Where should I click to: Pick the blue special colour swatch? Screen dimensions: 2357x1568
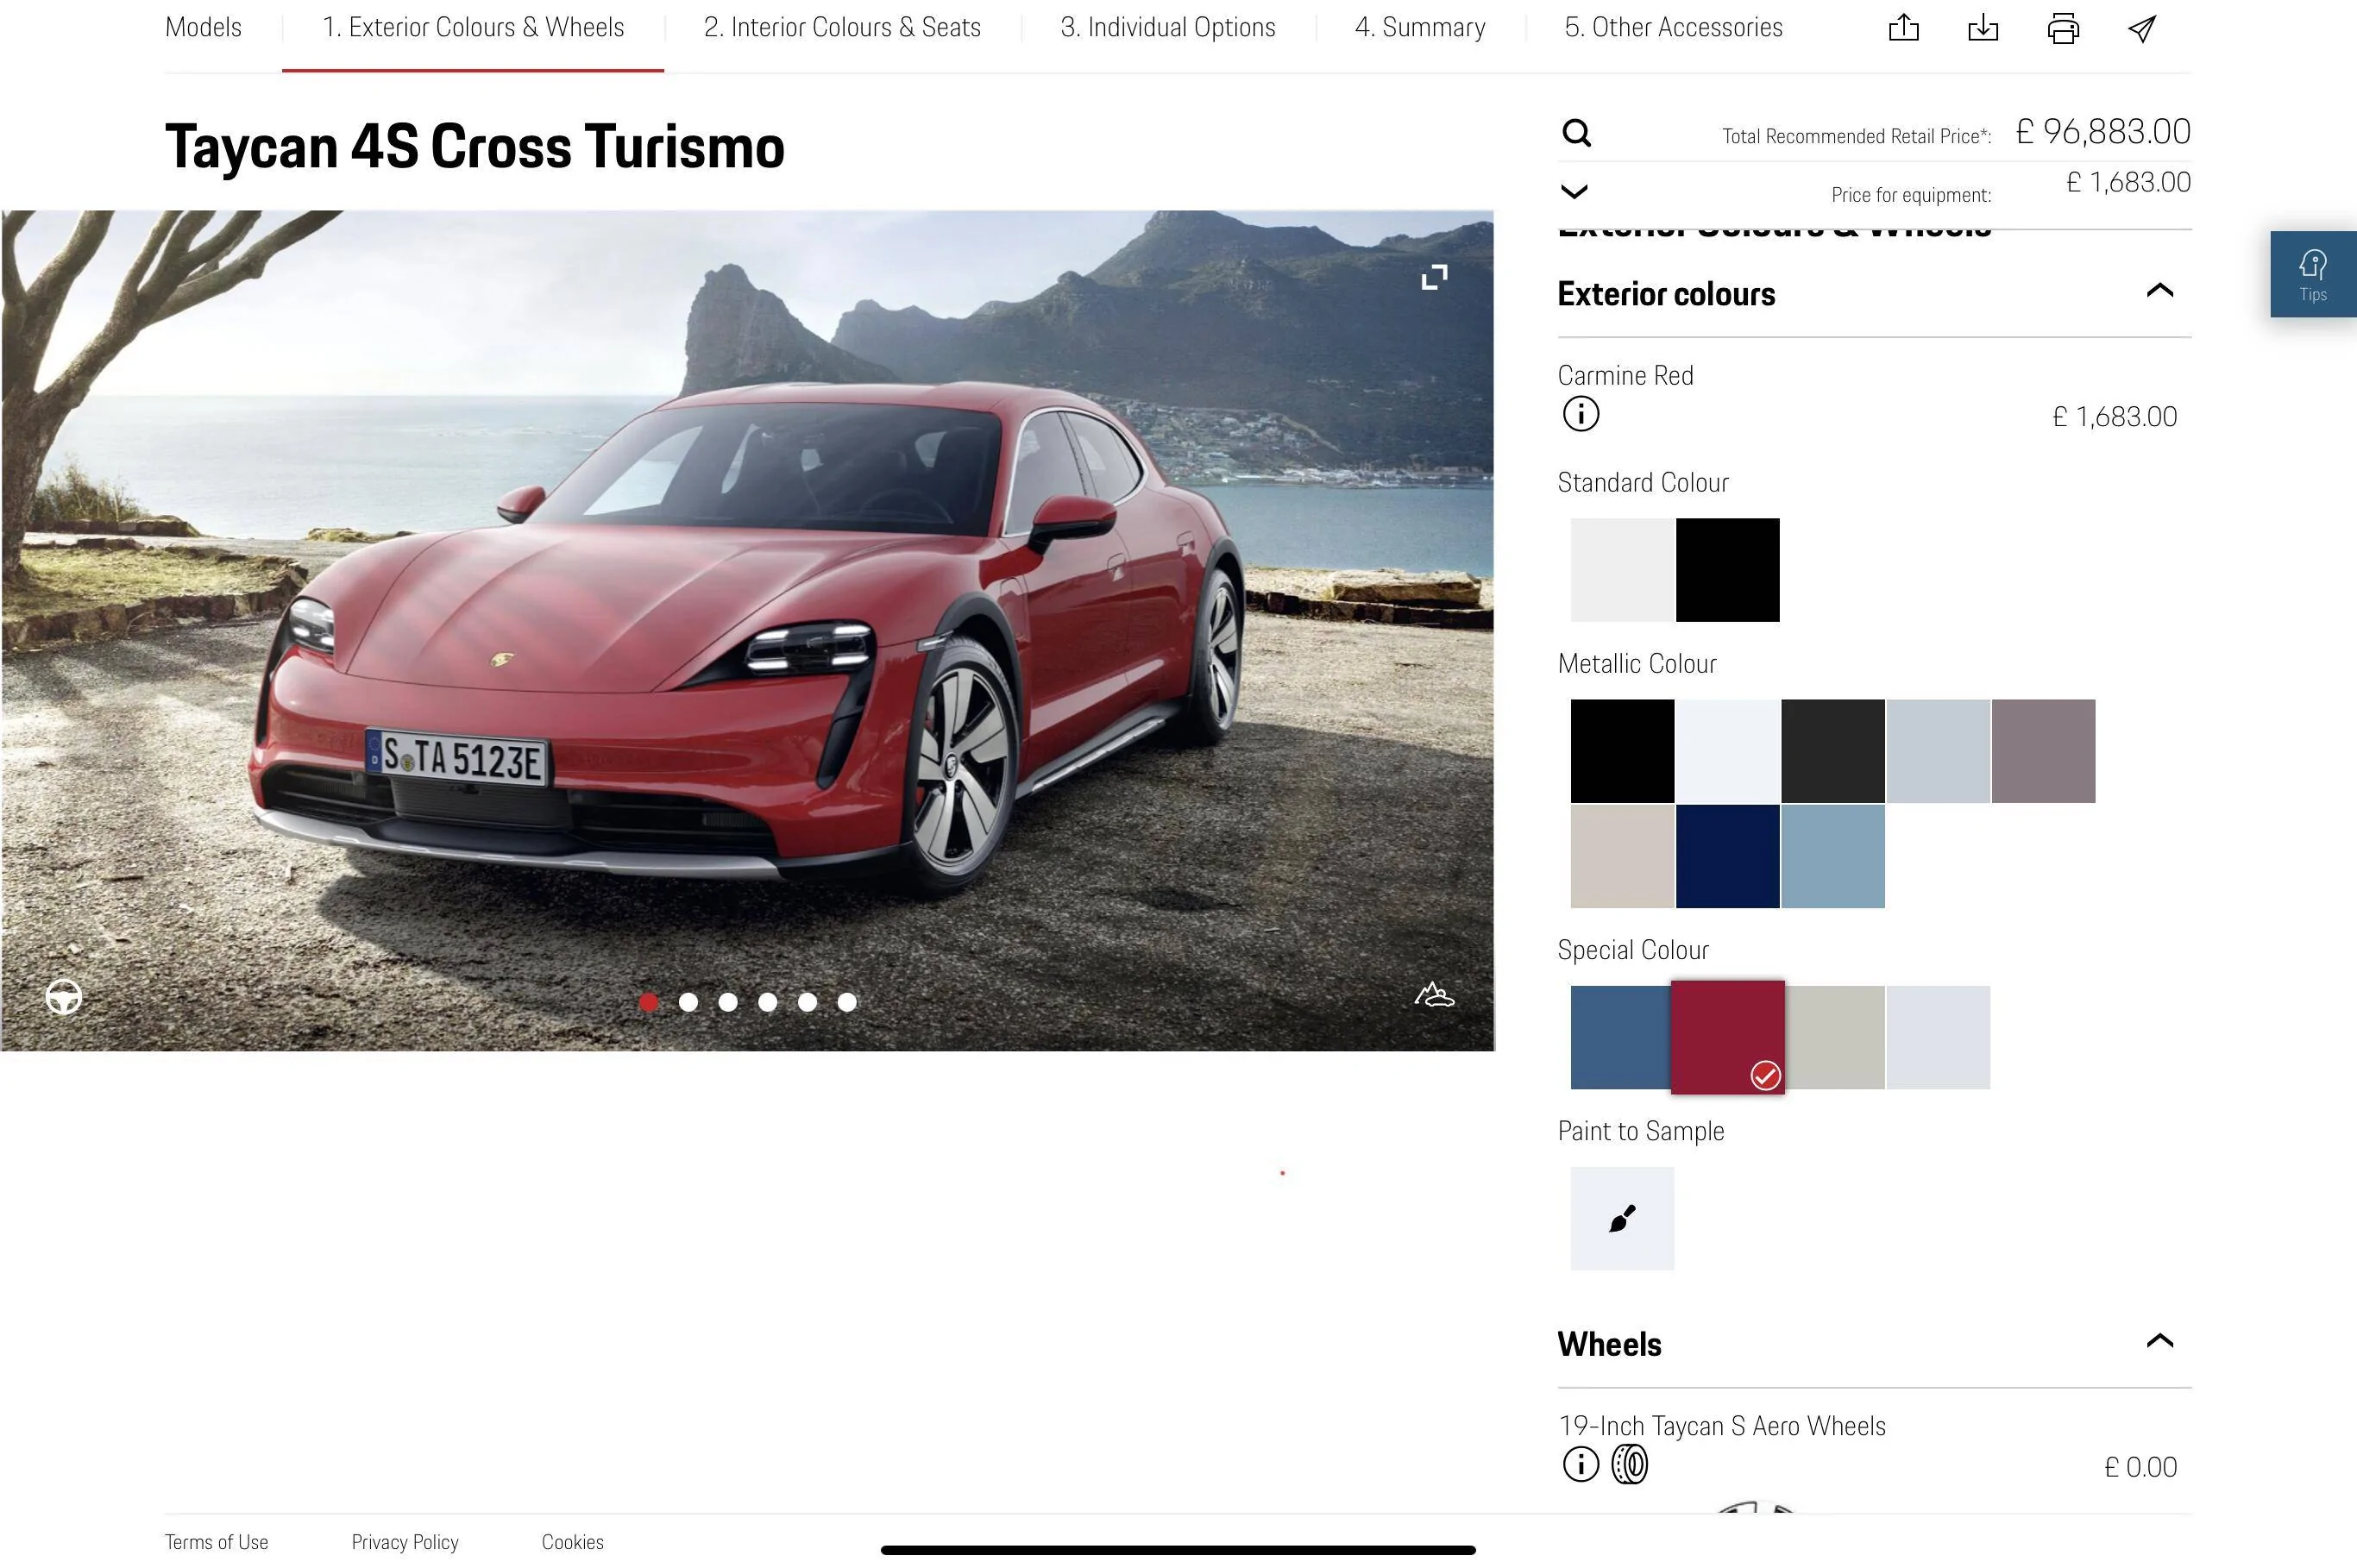point(1620,1038)
